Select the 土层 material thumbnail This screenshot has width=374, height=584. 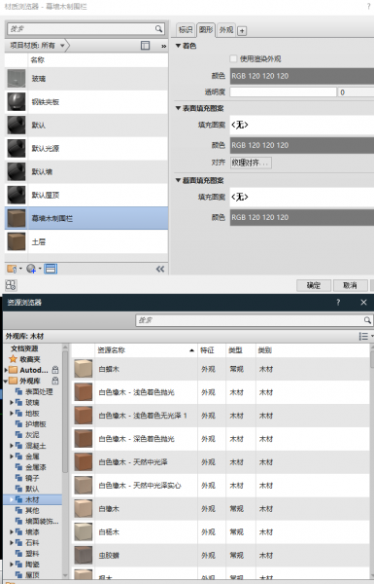tap(17, 241)
